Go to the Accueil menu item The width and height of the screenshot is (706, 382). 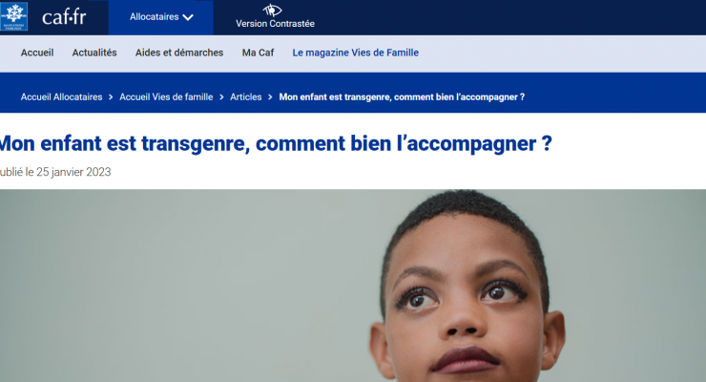click(37, 53)
